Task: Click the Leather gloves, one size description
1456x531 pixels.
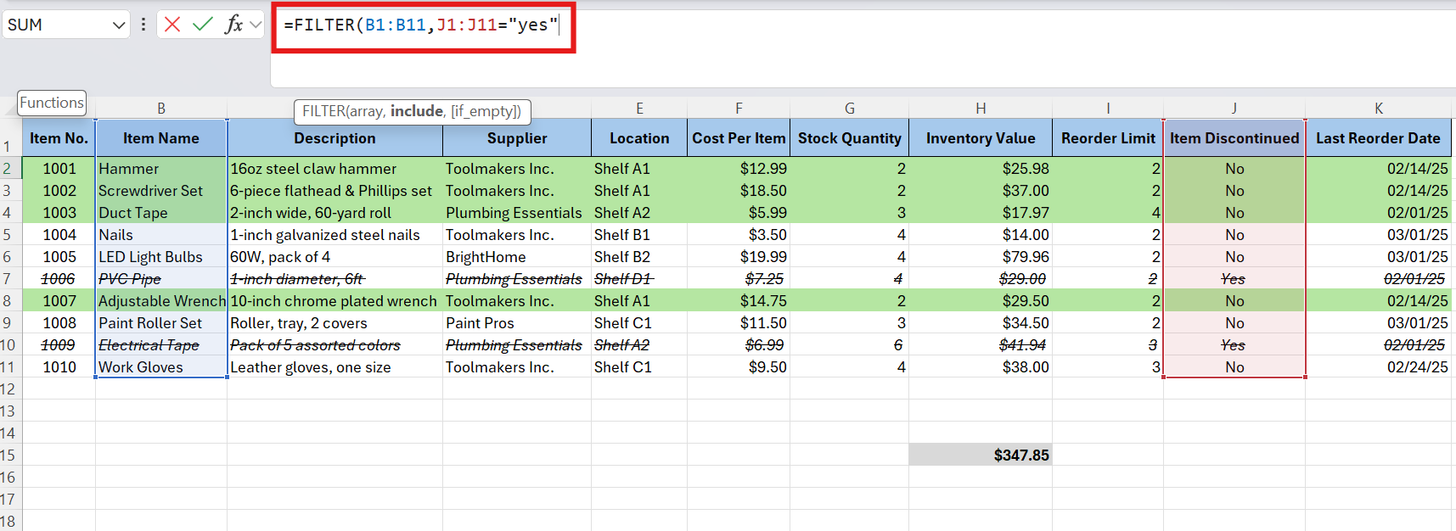Action: [x=334, y=367]
